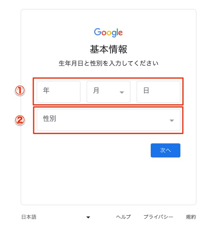Click the 年 placeholder label text
The height and width of the screenshot is (236, 221).
click(46, 90)
